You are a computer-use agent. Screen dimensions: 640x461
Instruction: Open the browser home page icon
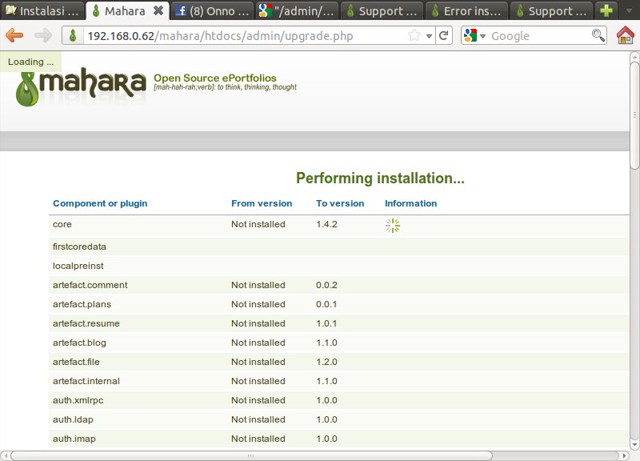tap(626, 36)
